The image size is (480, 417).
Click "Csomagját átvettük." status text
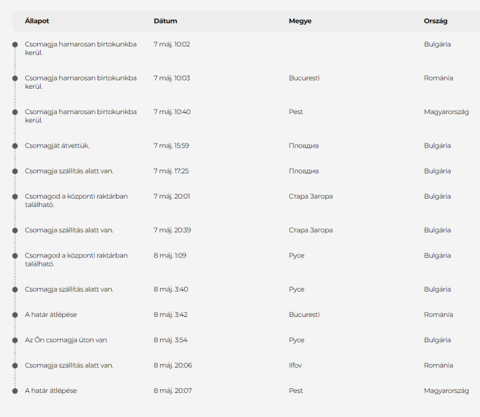tap(57, 146)
